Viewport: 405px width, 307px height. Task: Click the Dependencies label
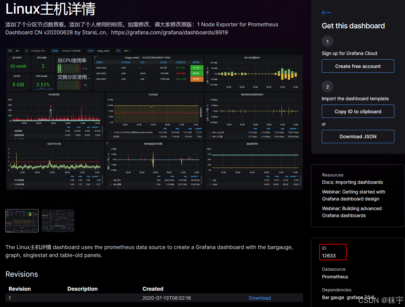click(337, 290)
